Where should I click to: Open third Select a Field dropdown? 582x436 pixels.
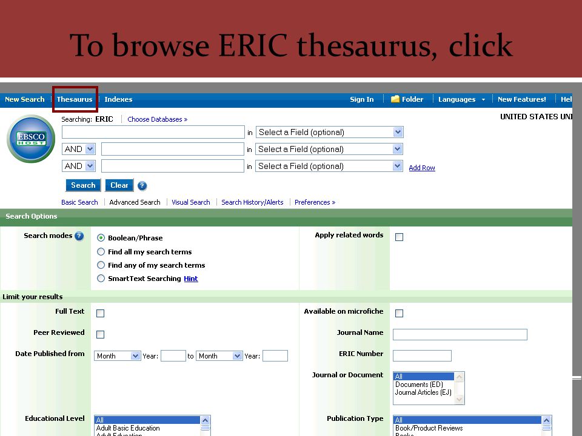pyautogui.click(x=329, y=166)
